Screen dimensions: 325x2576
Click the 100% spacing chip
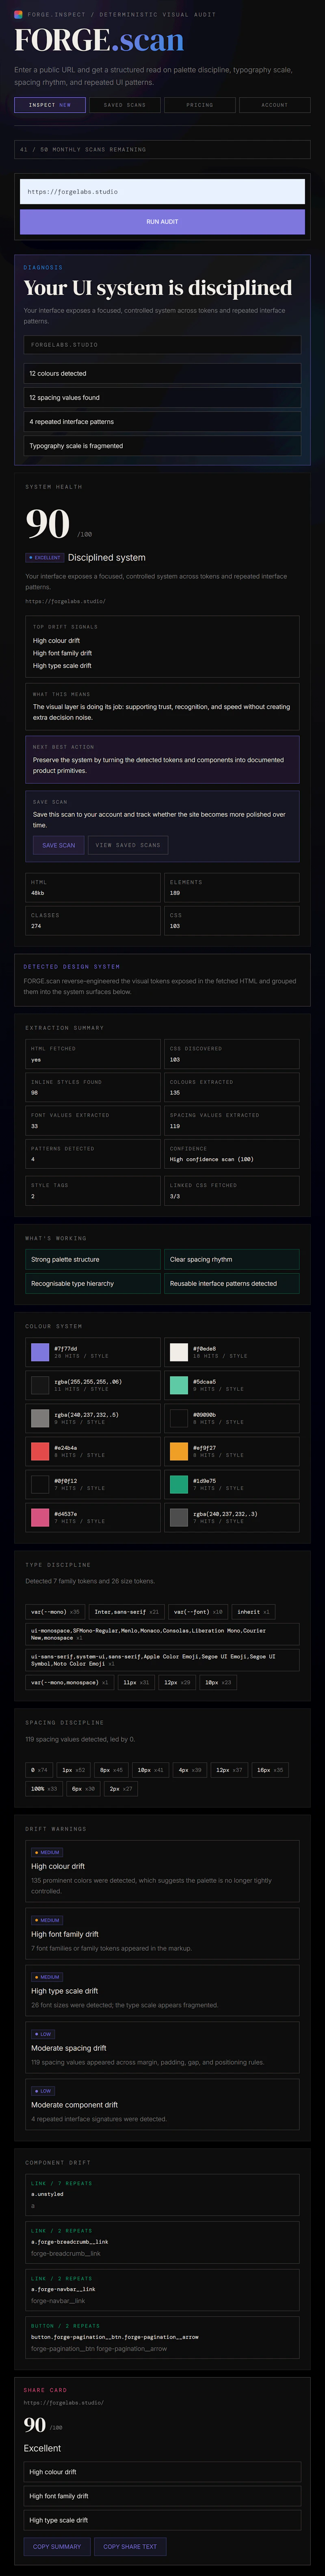coord(44,1788)
